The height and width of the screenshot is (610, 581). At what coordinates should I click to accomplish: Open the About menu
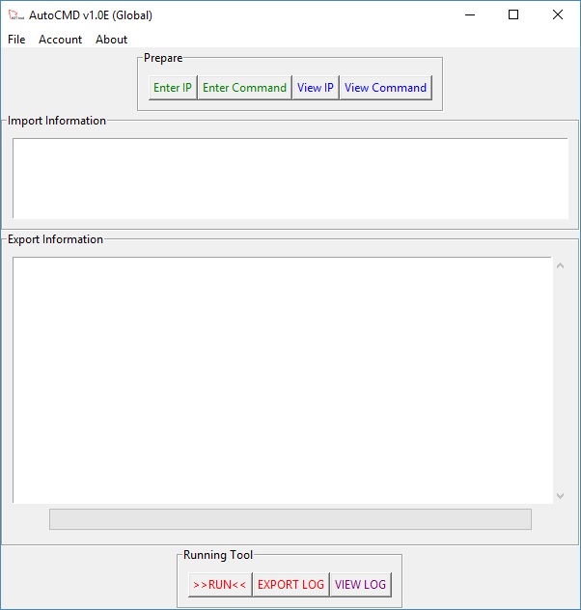point(112,40)
